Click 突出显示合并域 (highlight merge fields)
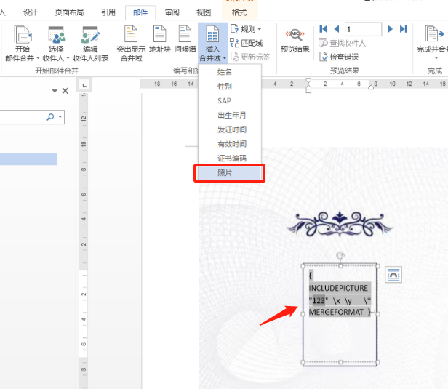This screenshot has height=389, width=448. (x=131, y=44)
